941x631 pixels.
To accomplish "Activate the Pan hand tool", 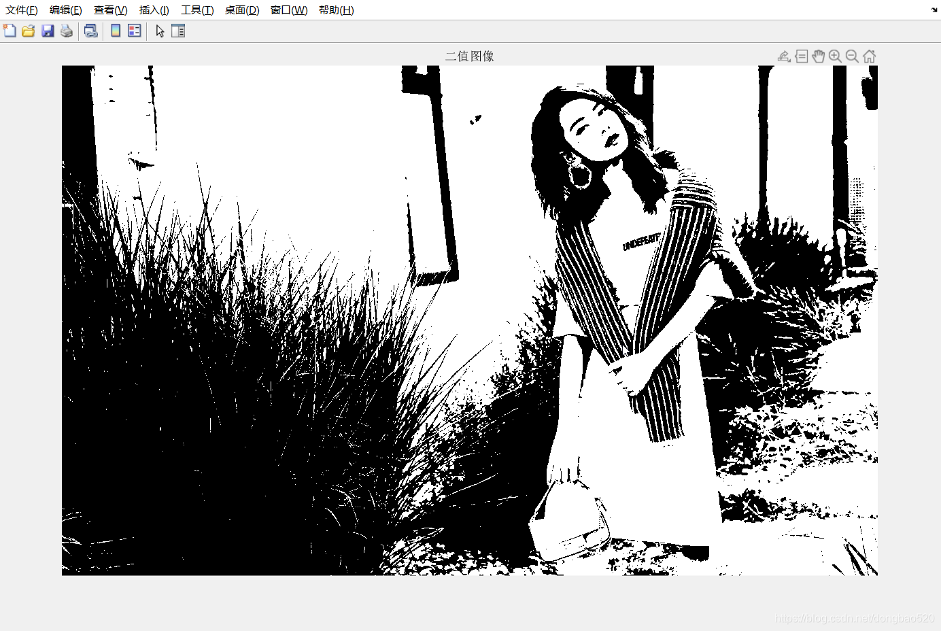I will point(819,56).
